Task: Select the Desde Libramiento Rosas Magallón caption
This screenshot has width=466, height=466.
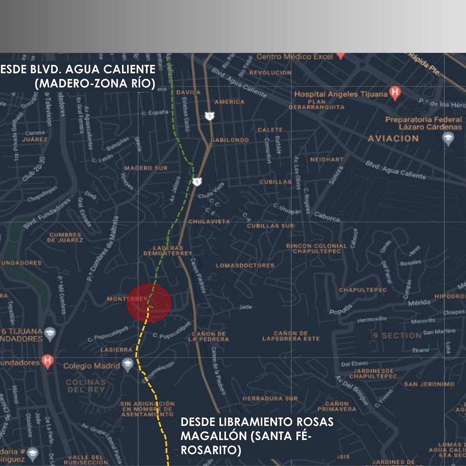Action: [257, 436]
